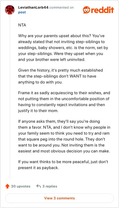Screen dimensions: 119x208
Task: Click the Reddit Snoo mascot logo
Action: tap(87, 10)
